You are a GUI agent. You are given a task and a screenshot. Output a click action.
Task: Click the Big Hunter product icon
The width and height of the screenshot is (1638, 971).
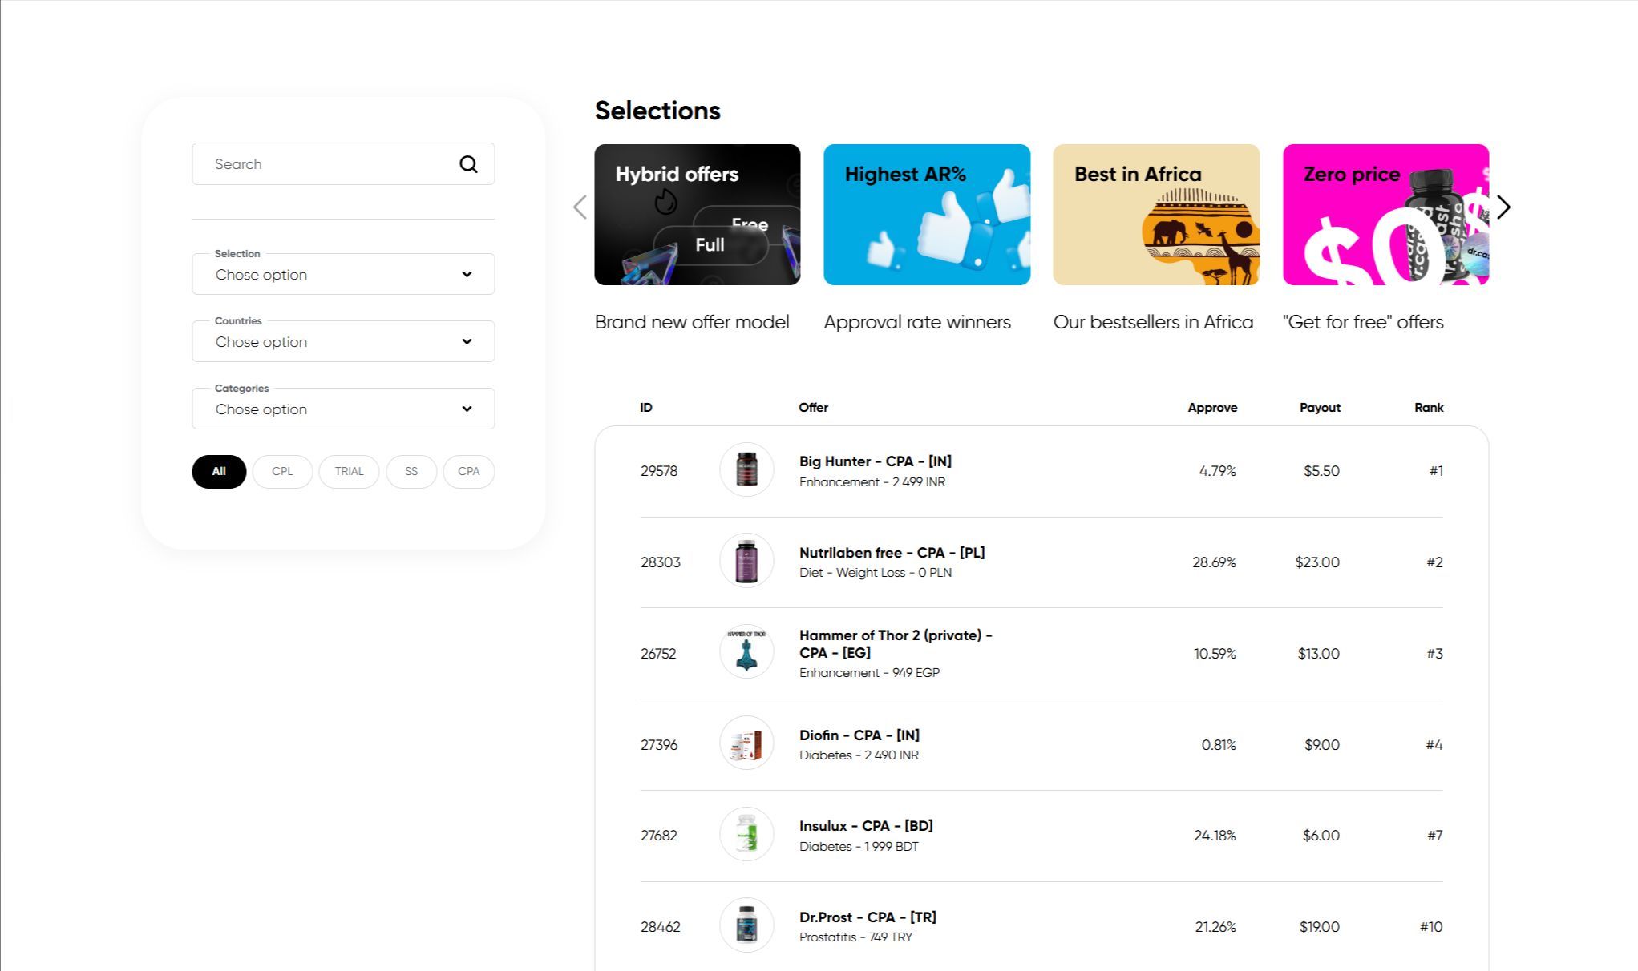click(x=746, y=470)
